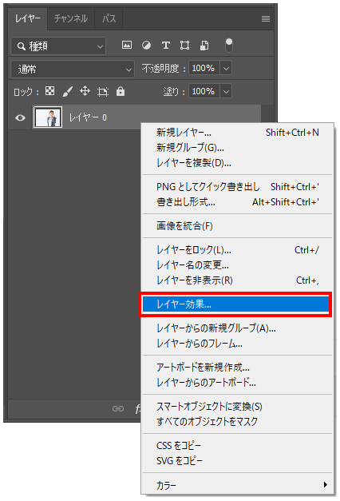Click the レイヤー 0 layer name
Screen dimensions: 340x501
(x=88, y=117)
